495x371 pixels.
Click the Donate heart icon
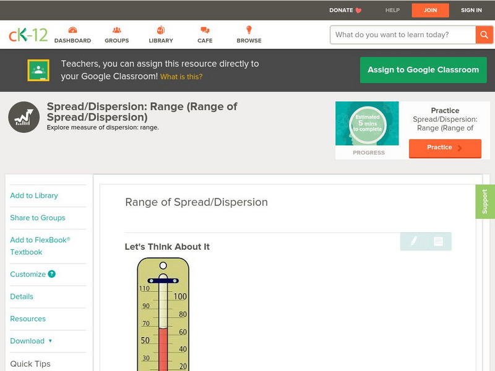click(x=358, y=11)
